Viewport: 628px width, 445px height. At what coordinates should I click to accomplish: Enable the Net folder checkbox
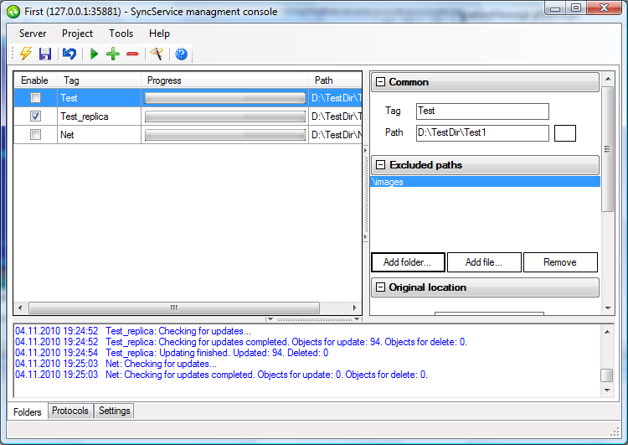click(36, 134)
